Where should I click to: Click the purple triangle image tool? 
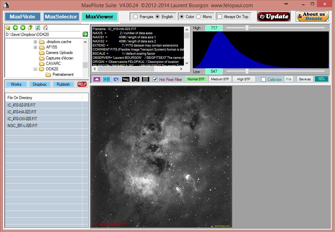point(97,79)
